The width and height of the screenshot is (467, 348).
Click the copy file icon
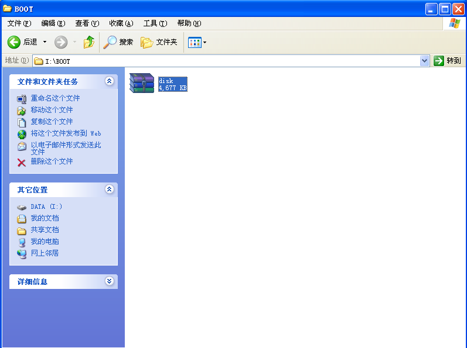[x=22, y=122]
